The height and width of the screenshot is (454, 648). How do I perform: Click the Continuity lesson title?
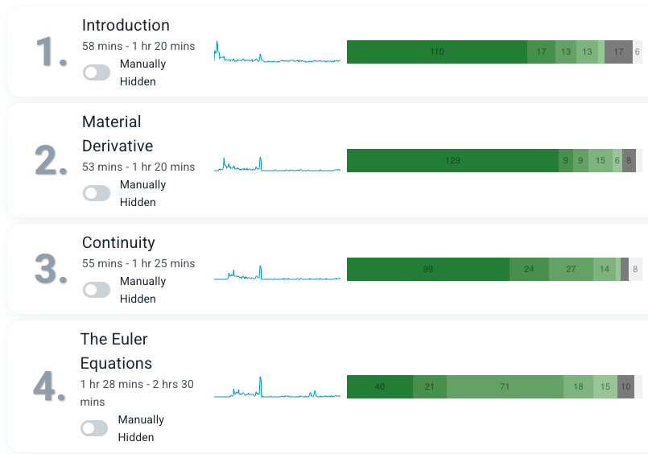point(118,243)
